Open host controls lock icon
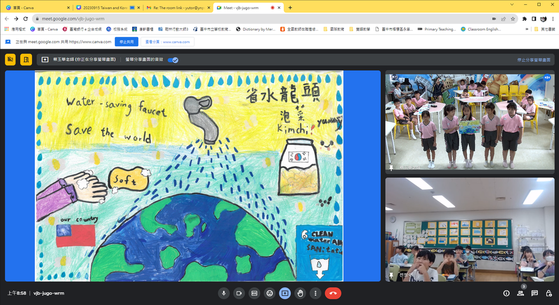This screenshot has height=305, width=559. (x=549, y=293)
